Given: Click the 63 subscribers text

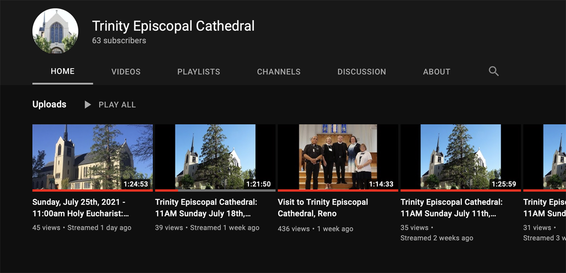Looking at the screenshot, I should point(119,41).
